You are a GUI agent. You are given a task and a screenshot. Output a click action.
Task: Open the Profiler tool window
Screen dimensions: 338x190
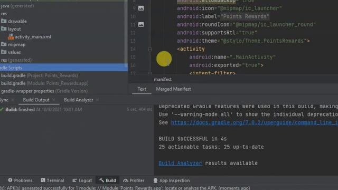[134, 180]
